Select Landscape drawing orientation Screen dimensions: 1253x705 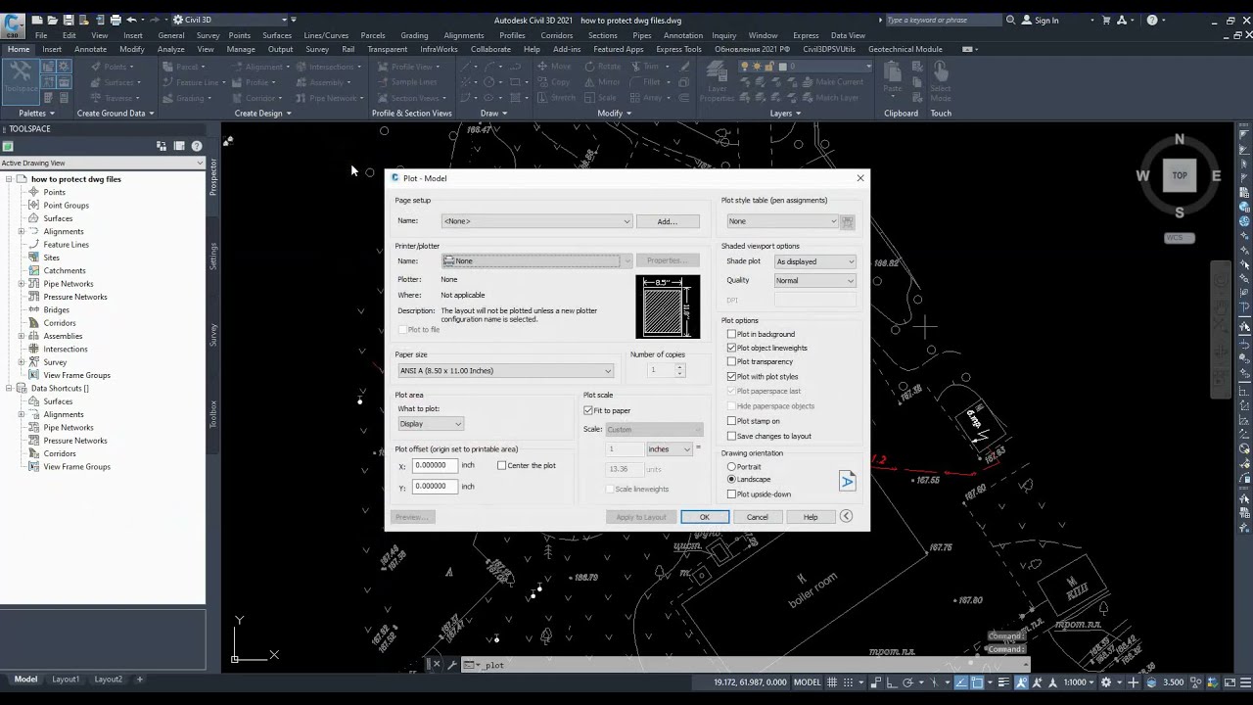[731, 480]
